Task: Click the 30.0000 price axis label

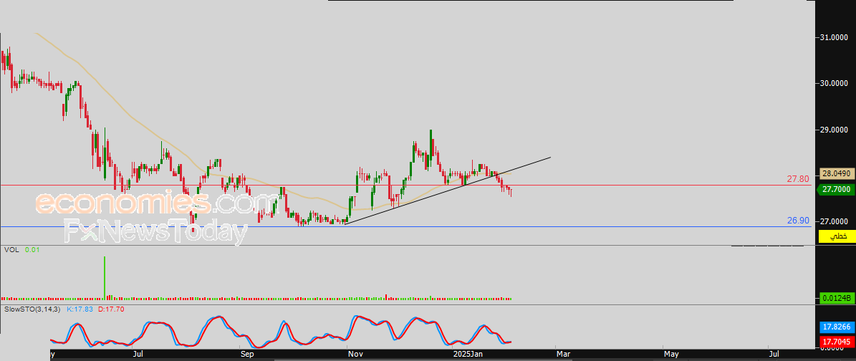Action: pyautogui.click(x=835, y=84)
